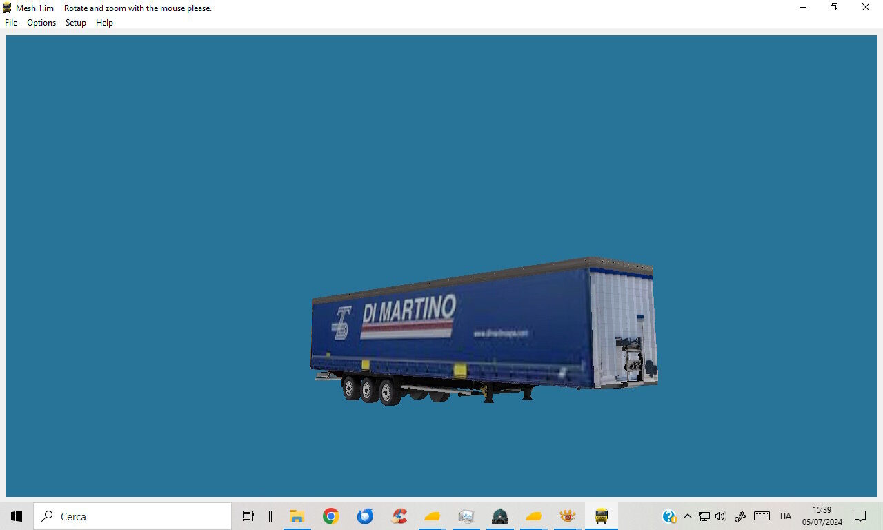Image resolution: width=883 pixels, height=530 pixels.
Task: Open the network status tray icon
Action: pos(704,516)
